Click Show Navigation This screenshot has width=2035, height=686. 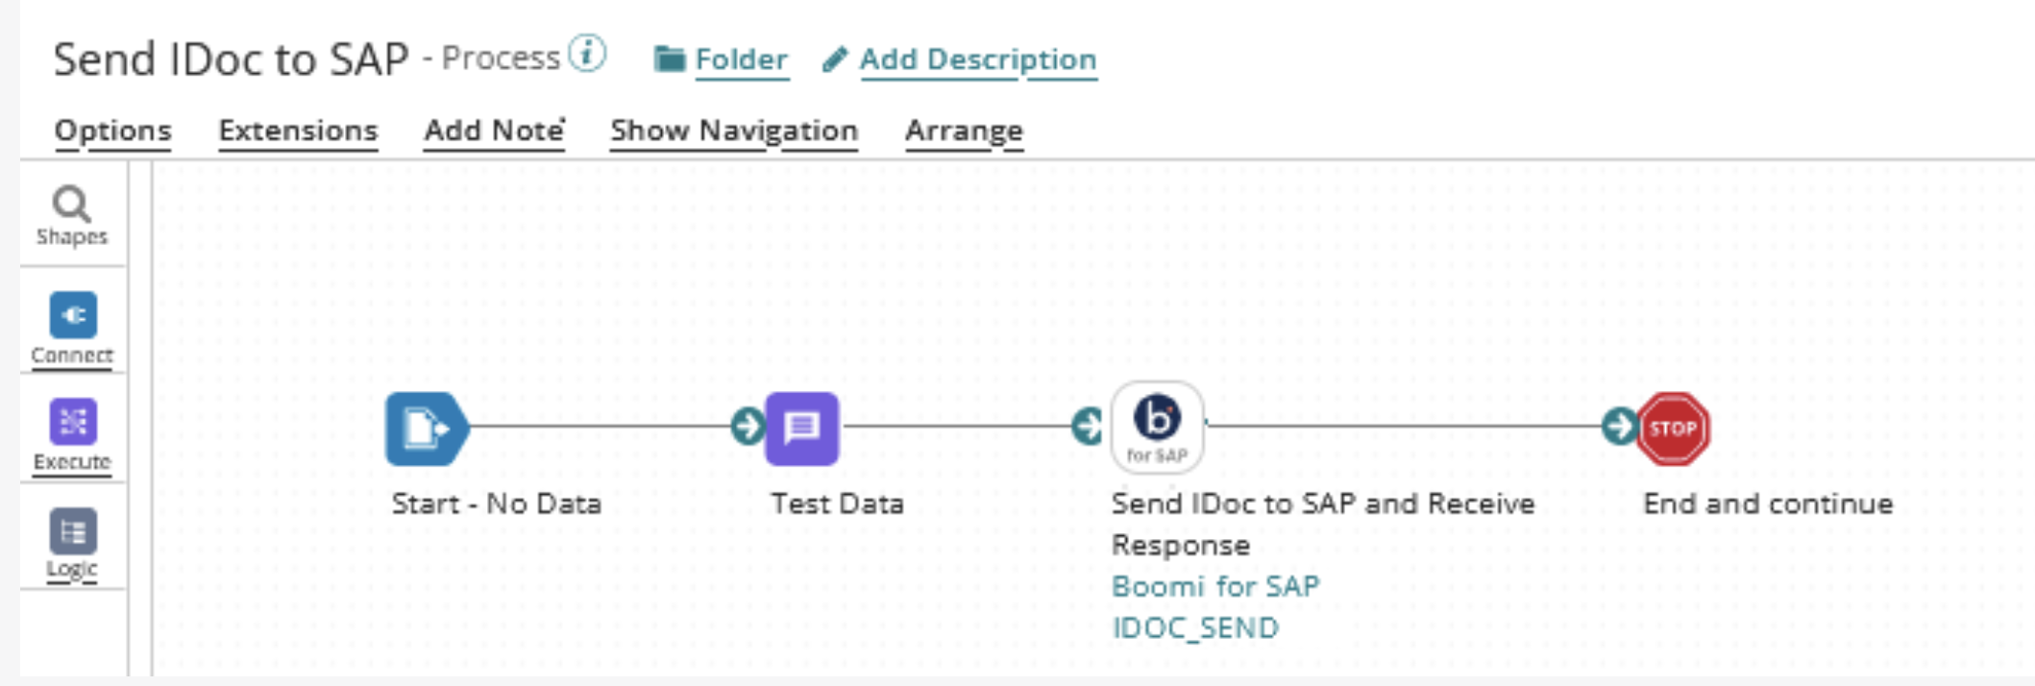click(x=734, y=131)
